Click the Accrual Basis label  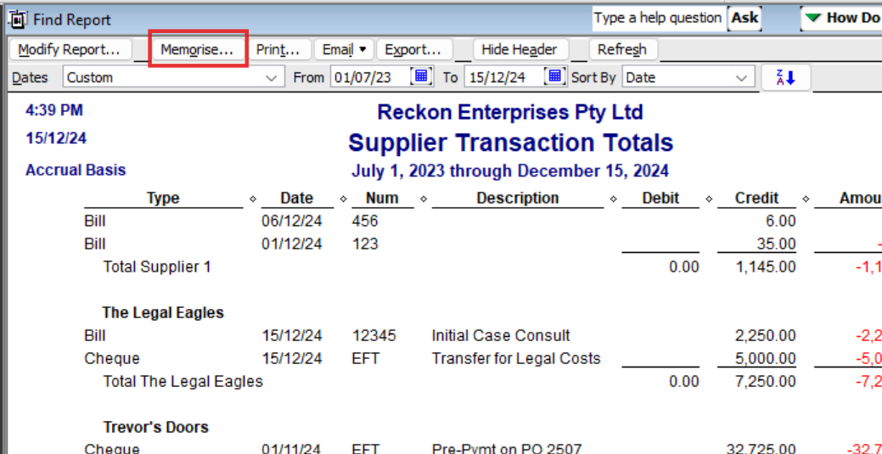[76, 170]
